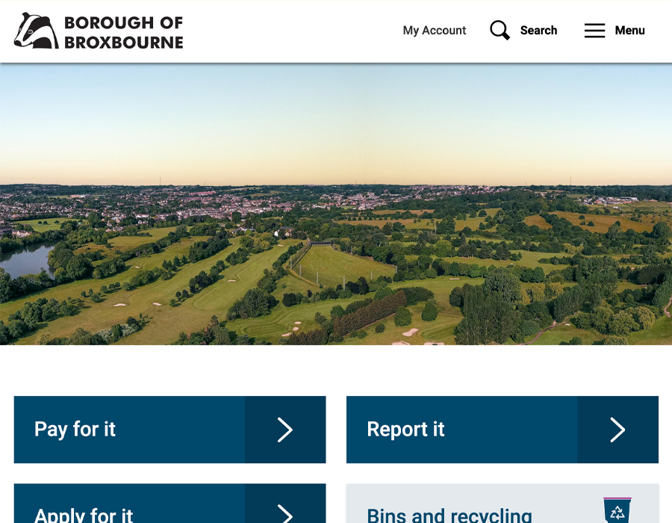Click the sunset sky in the banner image
The height and width of the screenshot is (523, 672).
pyautogui.click(x=336, y=120)
